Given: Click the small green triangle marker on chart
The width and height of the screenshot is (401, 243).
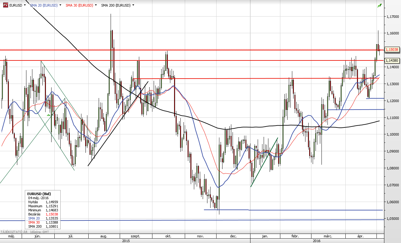Looking at the screenshot, I should coord(49,115).
